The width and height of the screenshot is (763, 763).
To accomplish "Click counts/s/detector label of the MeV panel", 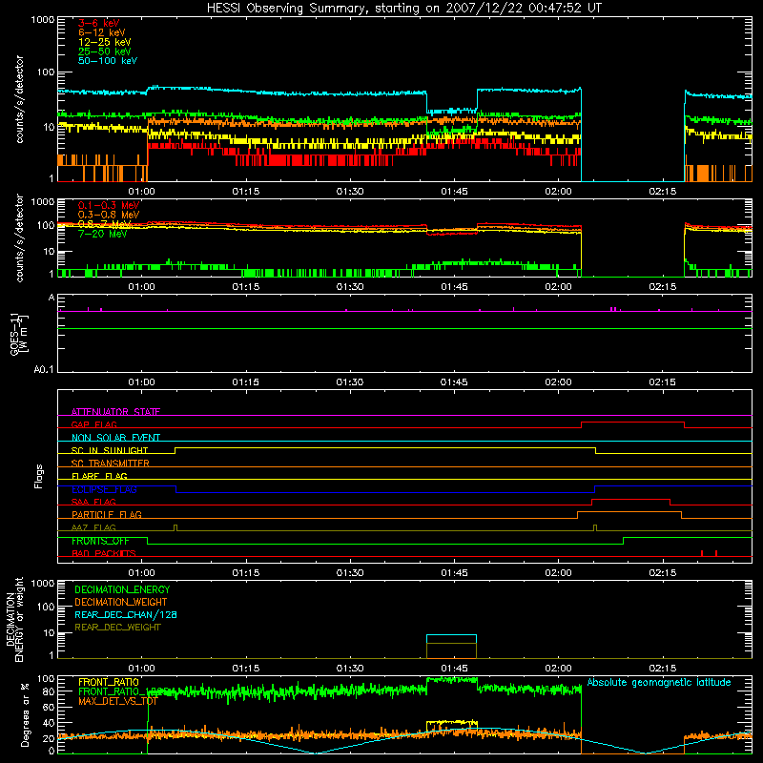I will (x=19, y=237).
